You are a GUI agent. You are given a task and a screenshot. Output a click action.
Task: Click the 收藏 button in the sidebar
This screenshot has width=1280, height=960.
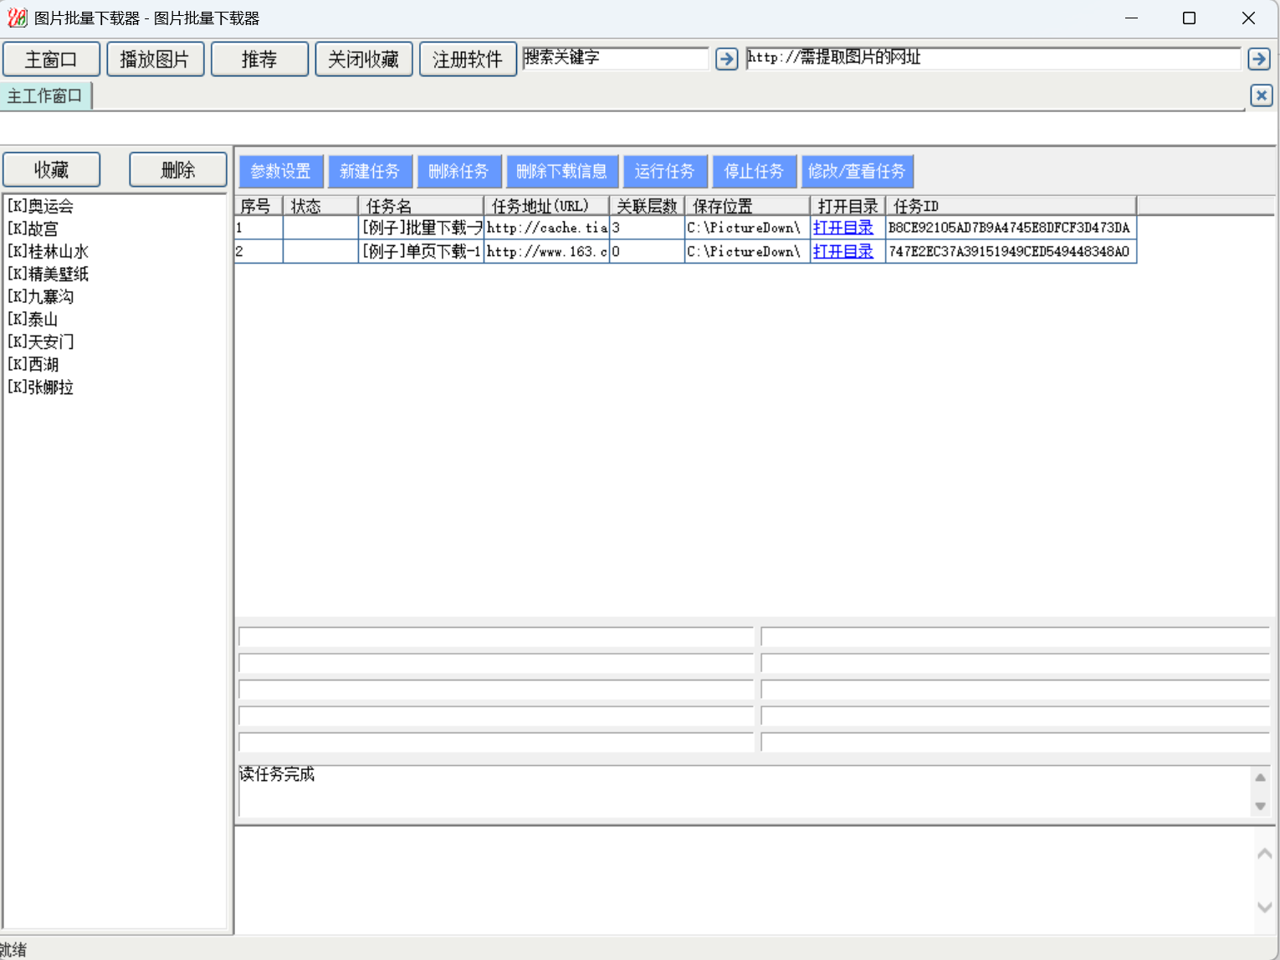click(51, 170)
